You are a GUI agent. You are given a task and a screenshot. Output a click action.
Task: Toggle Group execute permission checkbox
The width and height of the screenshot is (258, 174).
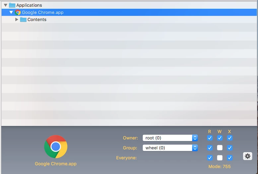pos(229,148)
